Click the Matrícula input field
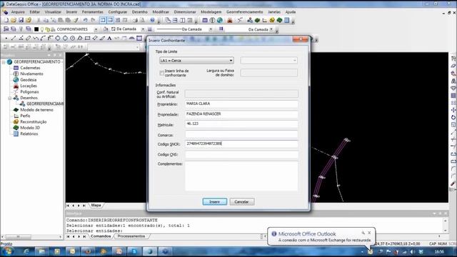 241,124
